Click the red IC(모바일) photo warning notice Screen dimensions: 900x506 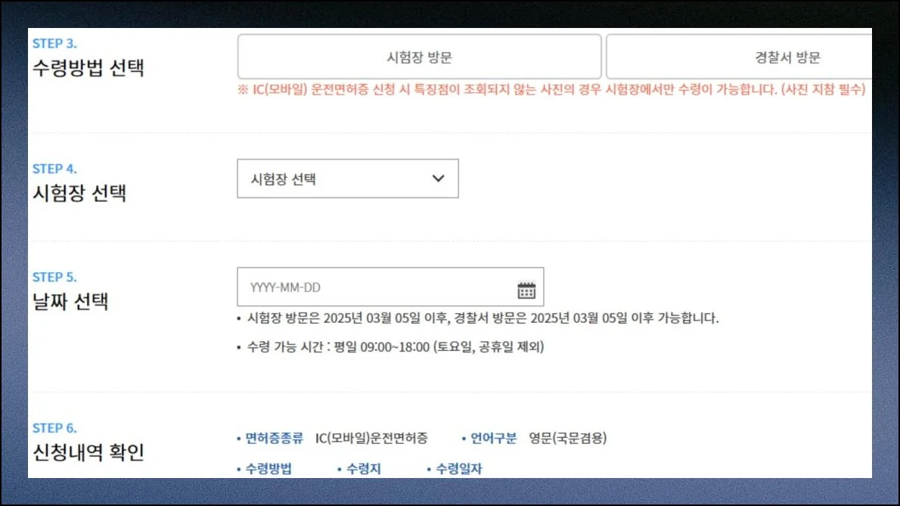point(551,90)
